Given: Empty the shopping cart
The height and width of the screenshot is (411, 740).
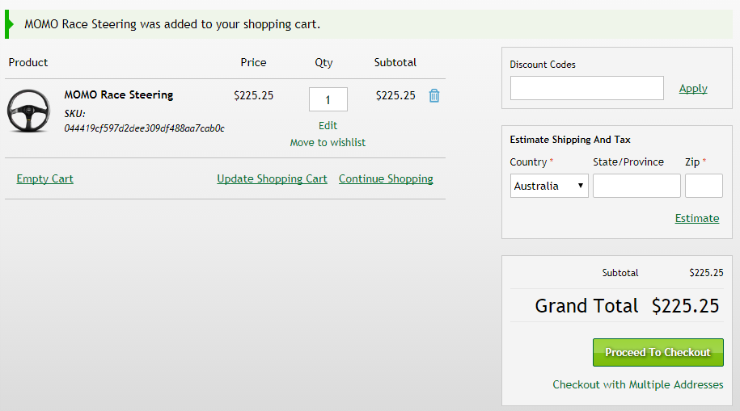Looking at the screenshot, I should [44, 178].
